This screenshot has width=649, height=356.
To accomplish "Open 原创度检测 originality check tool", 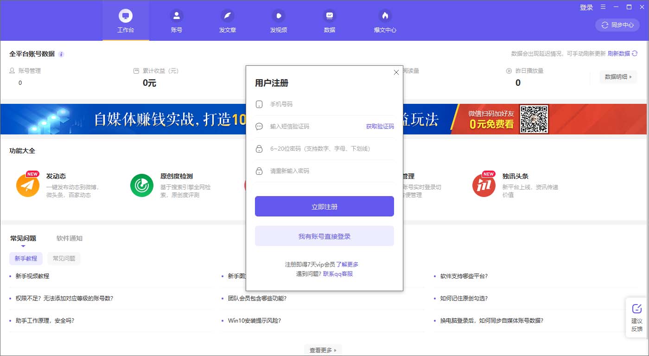I will pos(141,184).
